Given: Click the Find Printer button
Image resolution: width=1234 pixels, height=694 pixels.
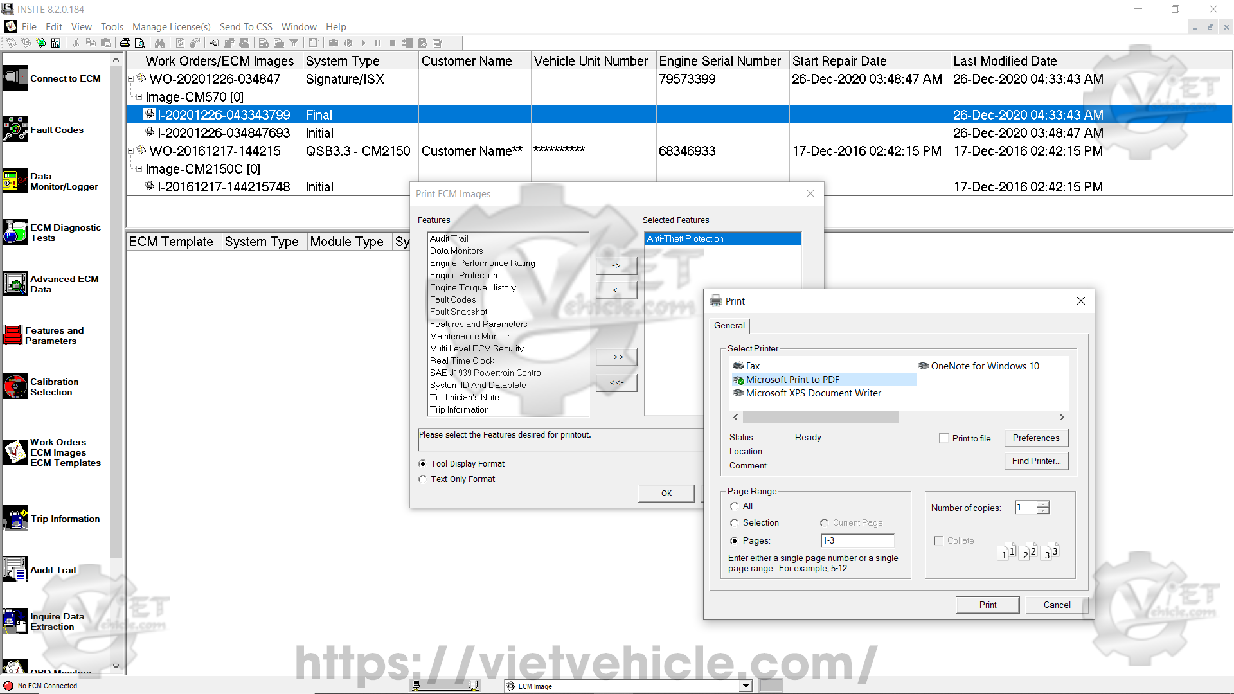Looking at the screenshot, I should click(1035, 461).
